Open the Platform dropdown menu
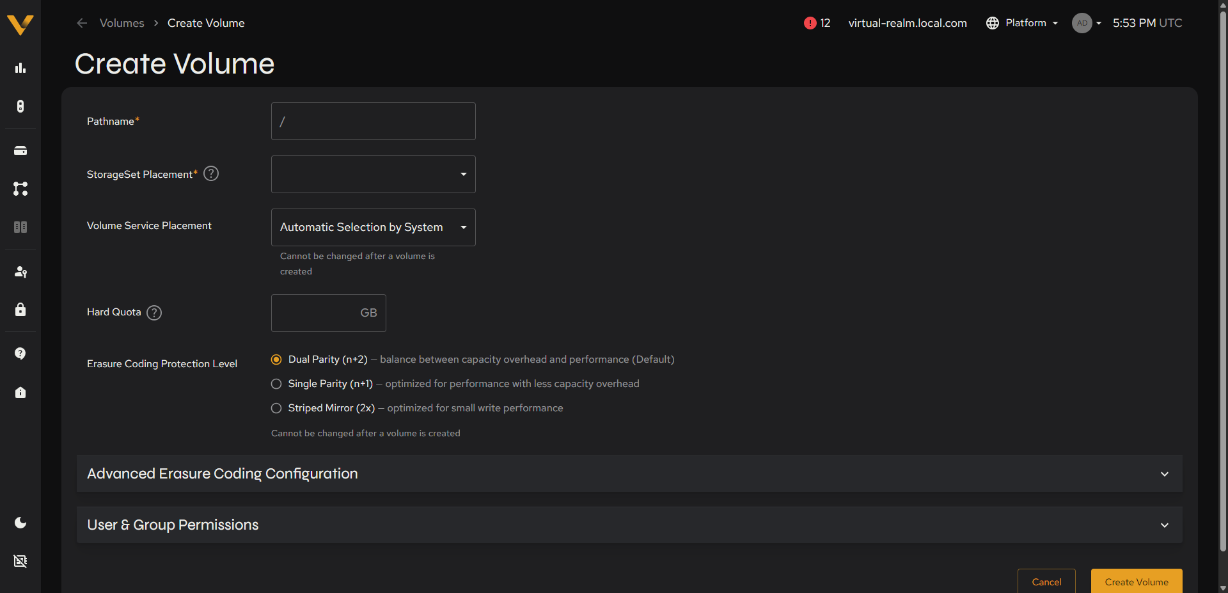1228x593 pixels. pyautogui.click(x=1032, y=23)
